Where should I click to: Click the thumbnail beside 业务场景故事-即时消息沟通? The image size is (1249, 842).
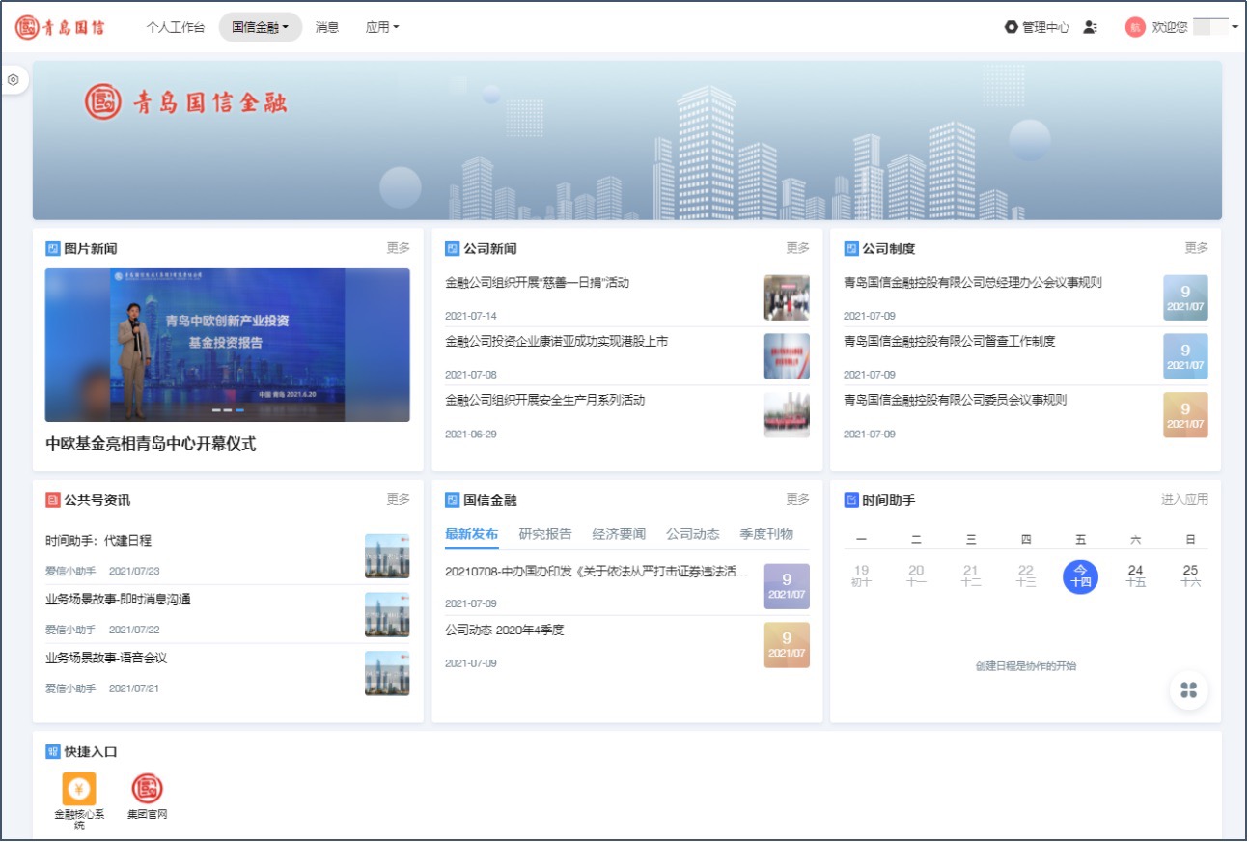[x=387, y=615]
